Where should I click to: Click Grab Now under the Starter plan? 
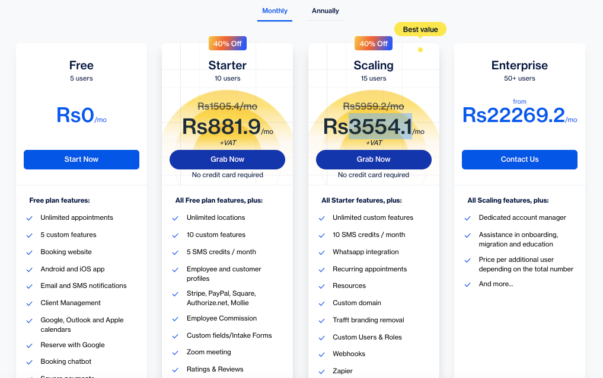[x=227, y=159]
